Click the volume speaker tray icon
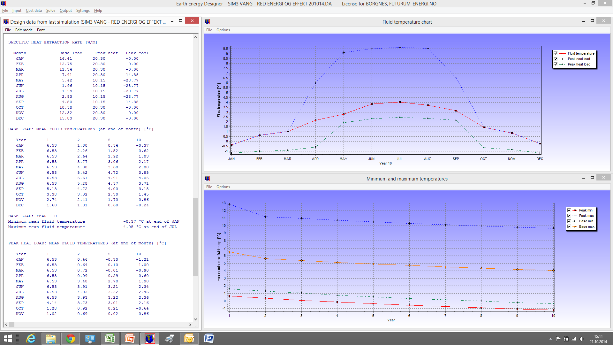This screenshot has height=345, width=613. (x=581, y=339)
